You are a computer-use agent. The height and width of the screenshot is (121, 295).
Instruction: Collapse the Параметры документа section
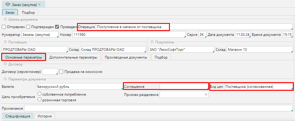coord(5,79)
